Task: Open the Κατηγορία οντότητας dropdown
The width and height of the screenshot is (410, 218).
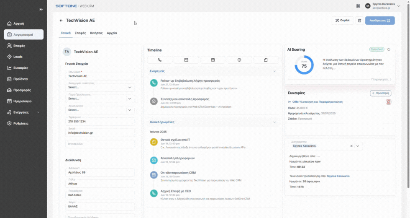Action: [100, 87]
